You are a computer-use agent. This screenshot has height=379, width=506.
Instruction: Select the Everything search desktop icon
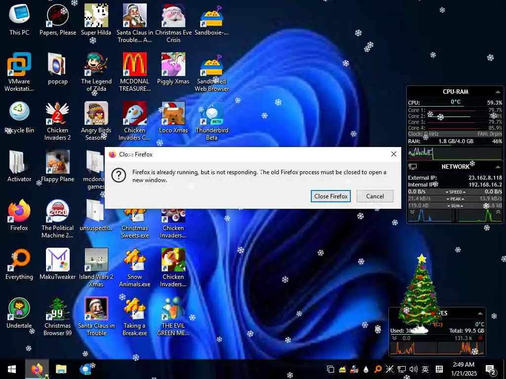pos(19,264)
